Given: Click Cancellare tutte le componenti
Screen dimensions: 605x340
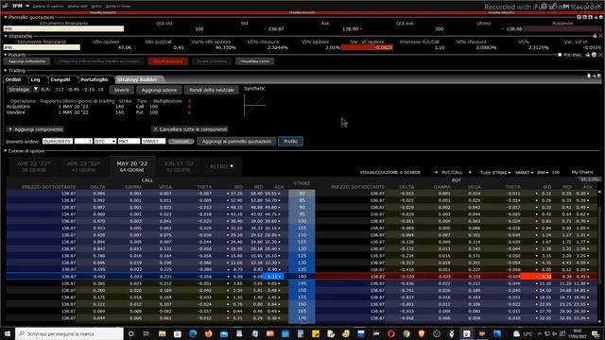Looking at the screenshot, I should tap(190, 129).
